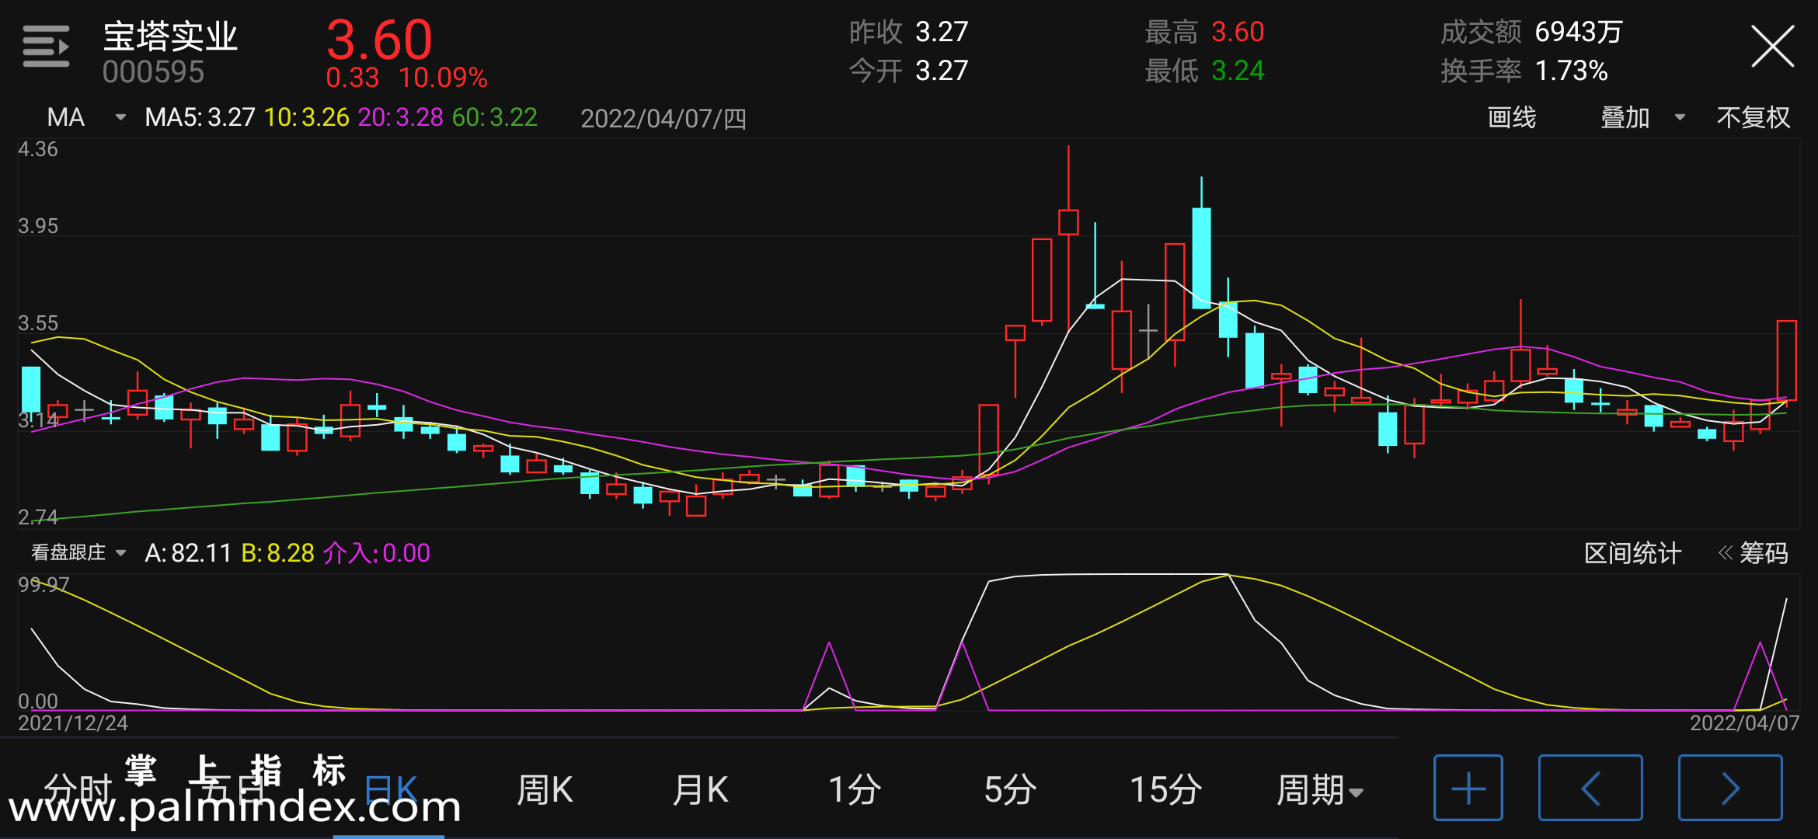Click the 成交额 6943万 value

1579,32
